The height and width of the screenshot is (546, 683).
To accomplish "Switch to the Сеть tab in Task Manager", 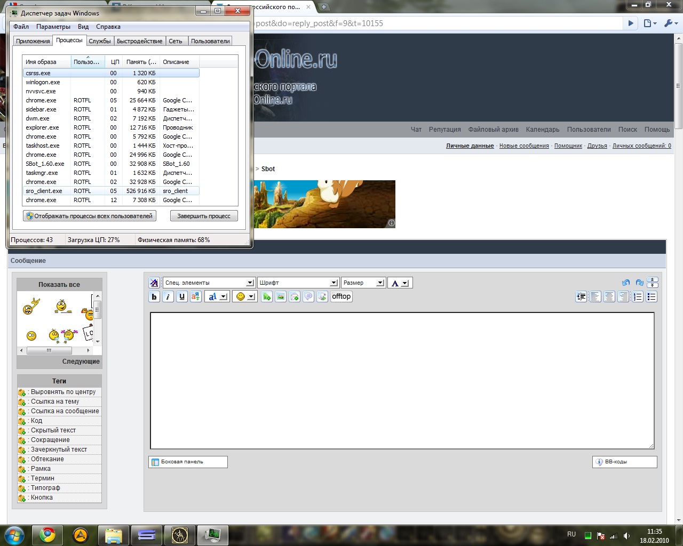I will 176,41.
